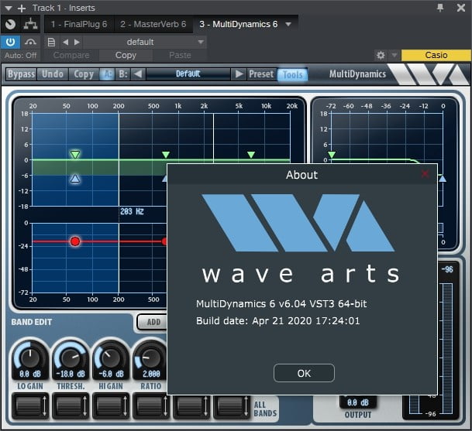Open the default preset dropdown
Viewport: 472px width, 431px height.
click(144, 42)
